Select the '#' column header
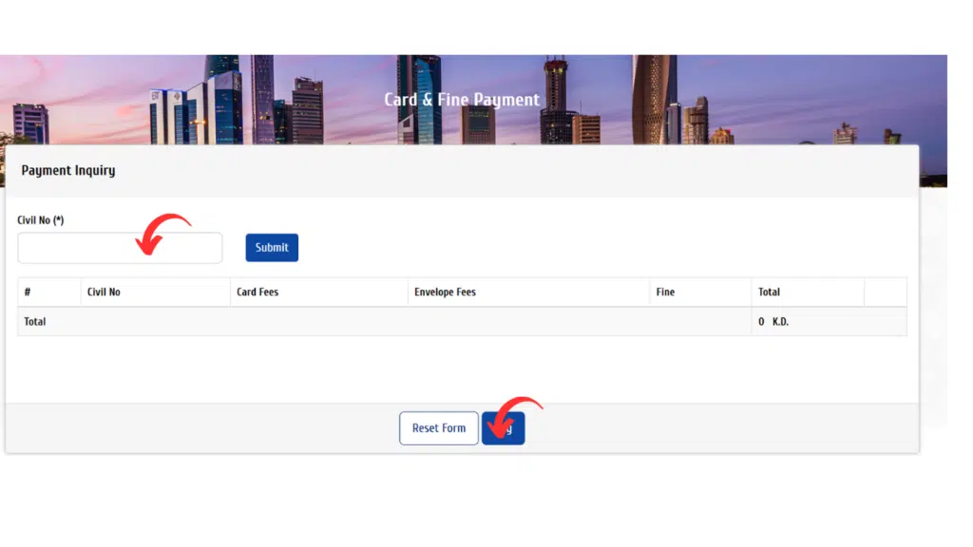The height and width of the screenshot is (547, 973). pyautogui.click(x=29, y=292)
